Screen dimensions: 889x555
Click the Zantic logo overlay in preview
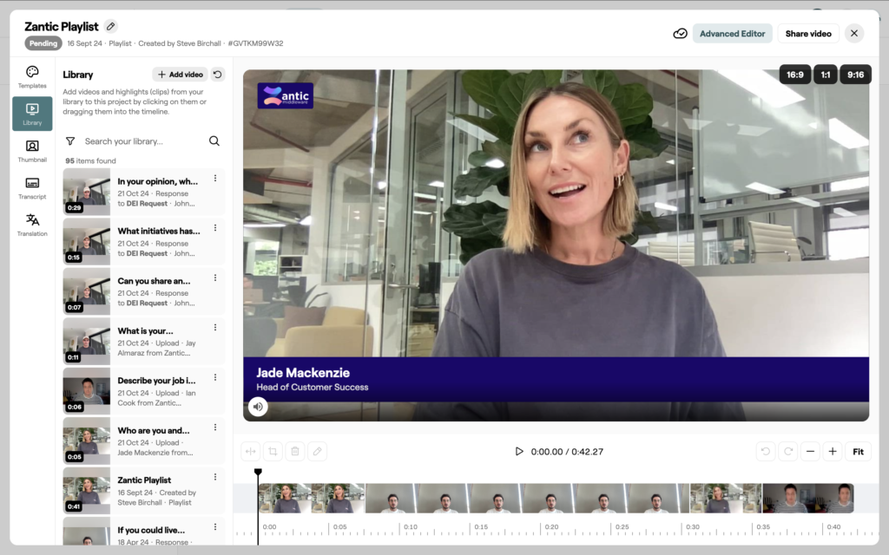click(285, 95)
